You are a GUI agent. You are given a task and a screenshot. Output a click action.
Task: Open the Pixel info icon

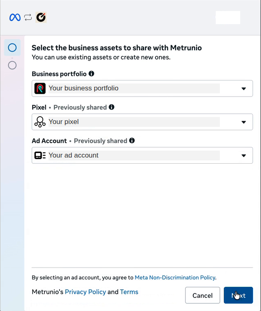tap(111, 107)
